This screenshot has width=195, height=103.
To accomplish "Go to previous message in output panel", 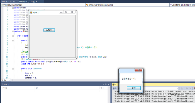I will coord(187,88).
